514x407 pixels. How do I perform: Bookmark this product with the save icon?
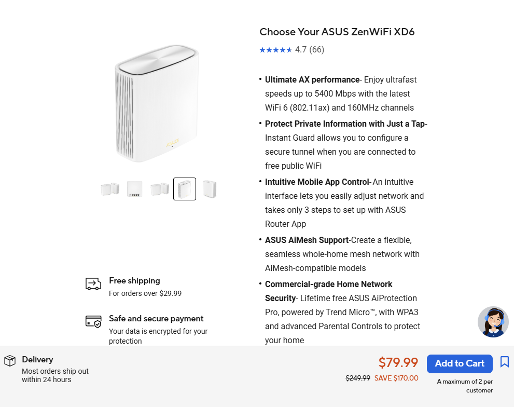pyautogui.click(x=504, y=362)
